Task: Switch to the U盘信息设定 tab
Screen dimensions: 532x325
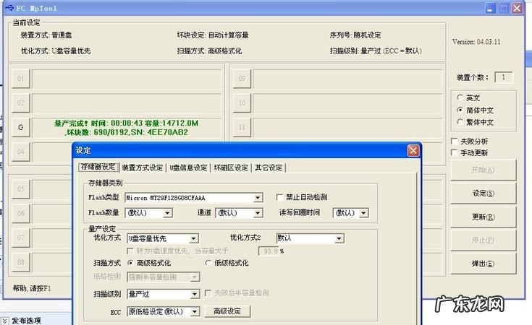Action: [188, 168]
